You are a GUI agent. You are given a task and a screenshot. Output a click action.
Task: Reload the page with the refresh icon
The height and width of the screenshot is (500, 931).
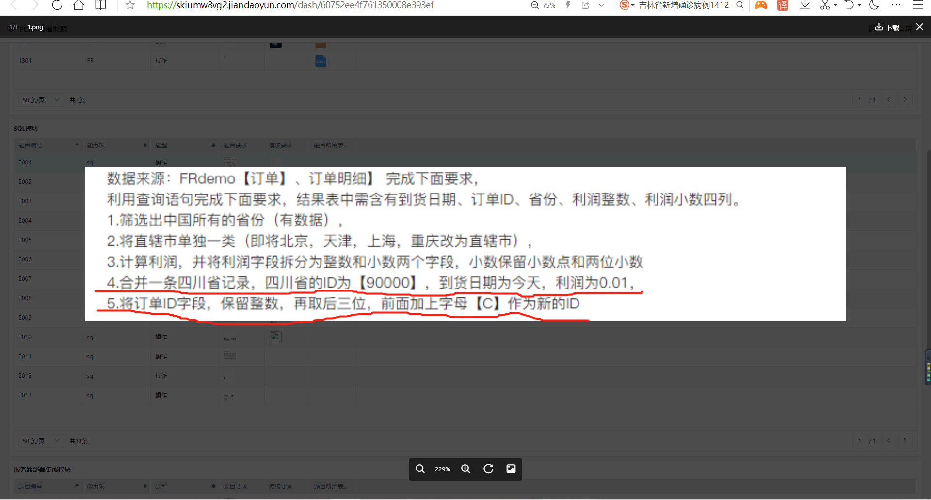57,5
